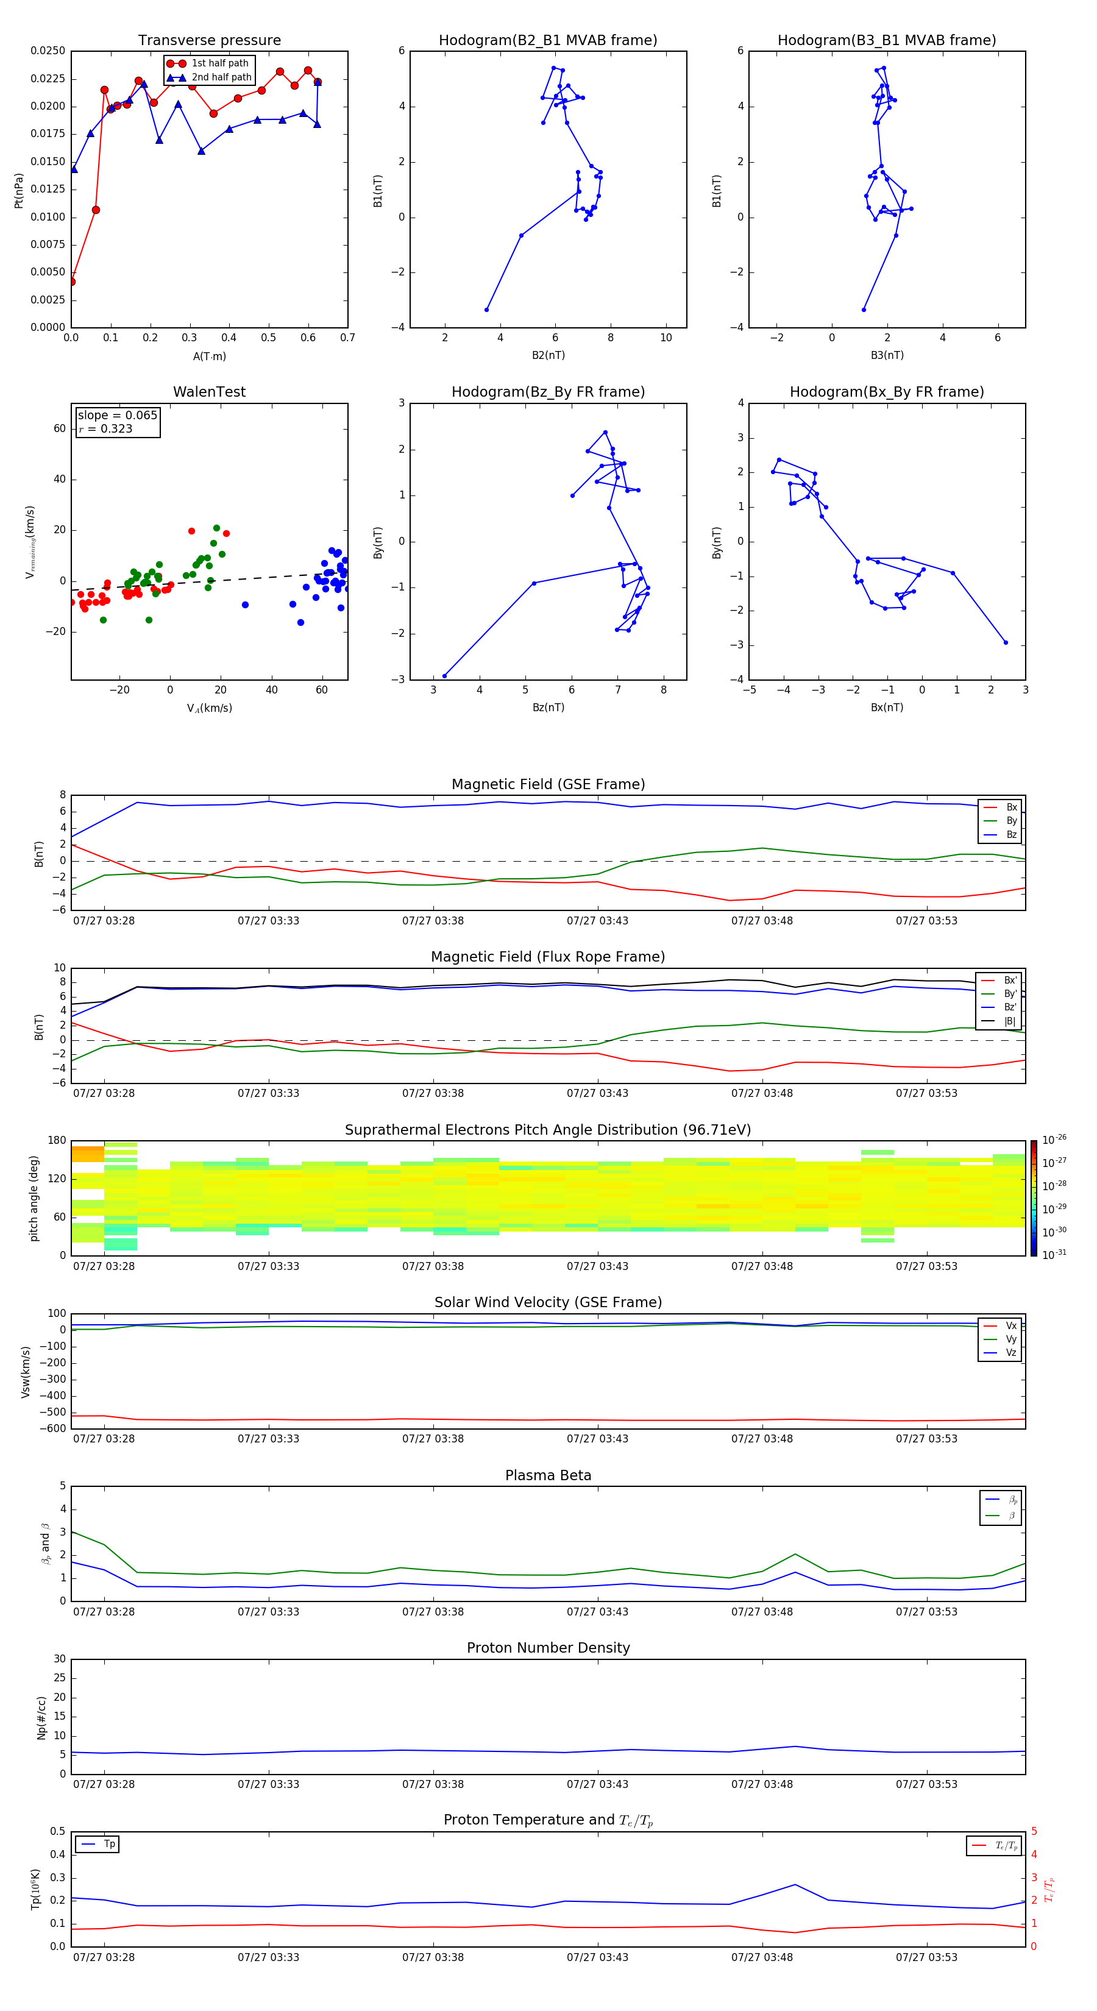Viewport: 1097px width, 2011px height.
Task: Click the "A(T·m)" x-axis label
Action: pyautogui.click(x=209, y=356)
